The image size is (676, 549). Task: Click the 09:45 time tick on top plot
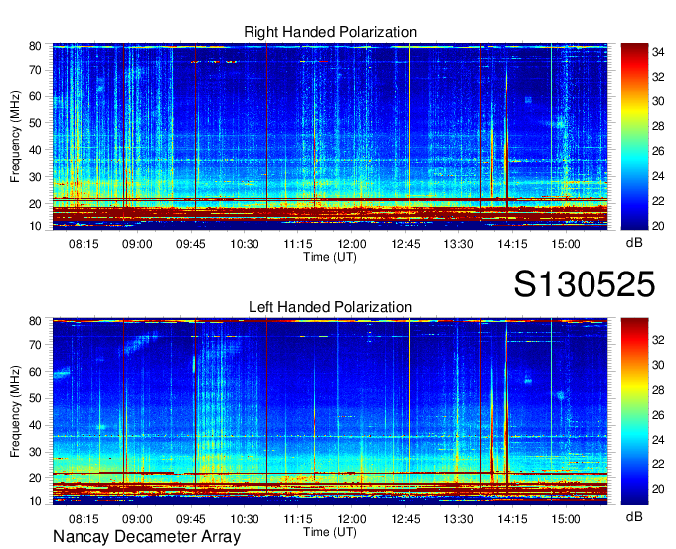(x=191, y=244)
